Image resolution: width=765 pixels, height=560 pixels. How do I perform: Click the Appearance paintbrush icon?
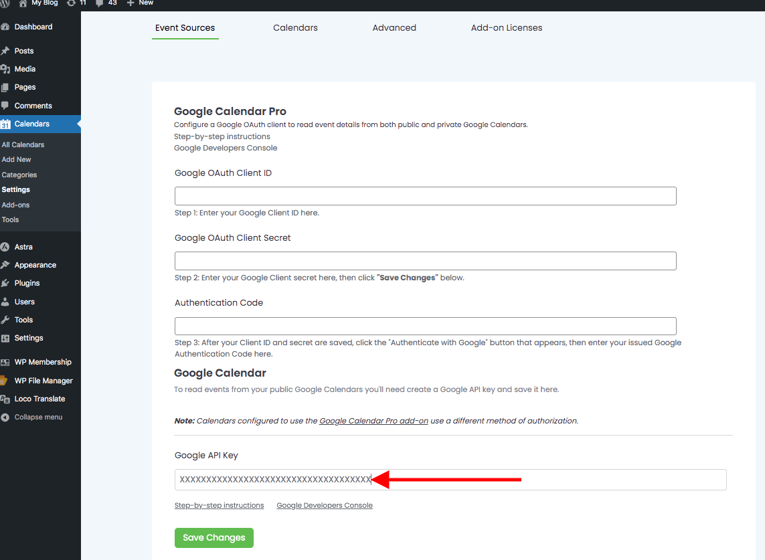coord(7,264)
